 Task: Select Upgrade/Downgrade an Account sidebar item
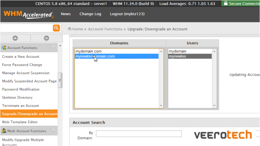click(29, 114)
